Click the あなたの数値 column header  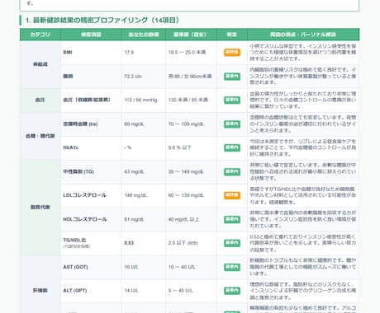(144, 35)
